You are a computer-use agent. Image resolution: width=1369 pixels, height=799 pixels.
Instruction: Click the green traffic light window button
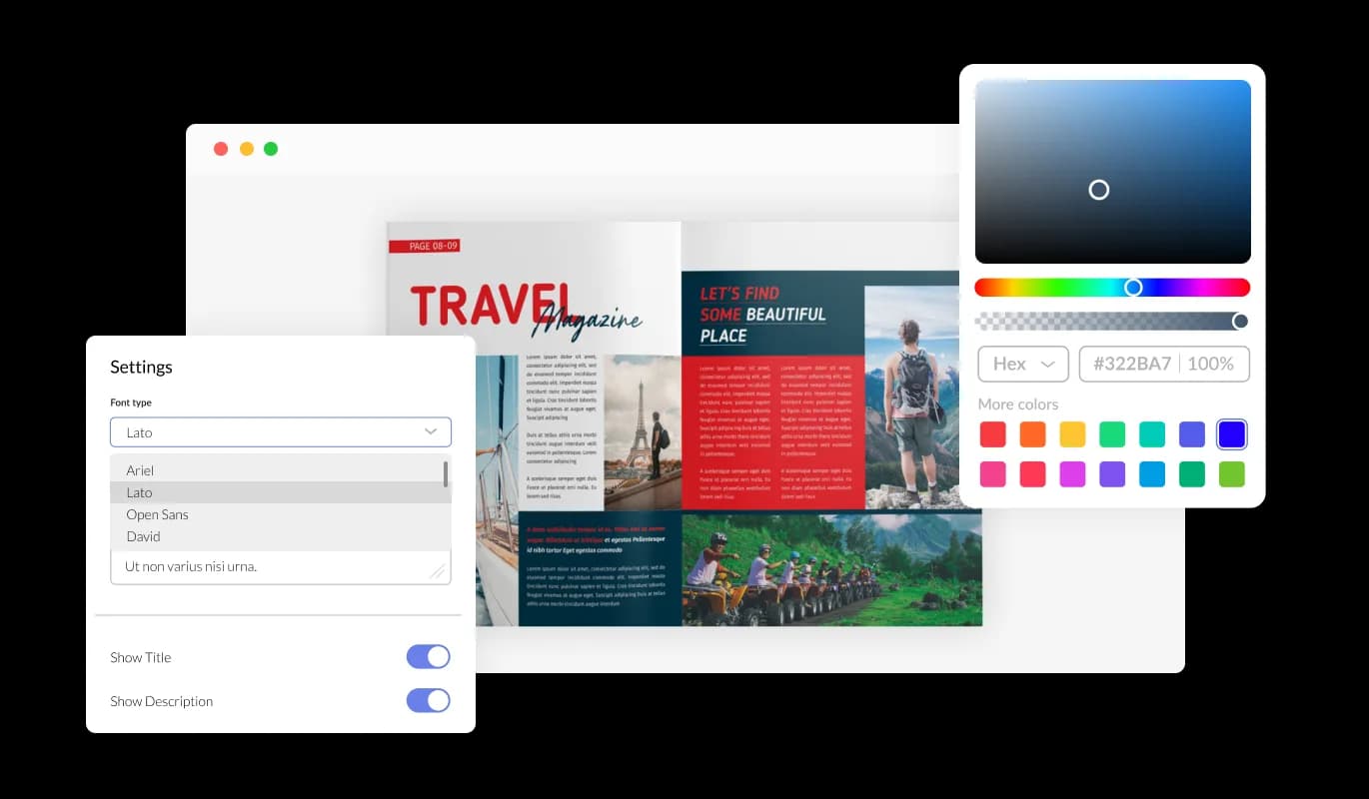pos(270,148)
